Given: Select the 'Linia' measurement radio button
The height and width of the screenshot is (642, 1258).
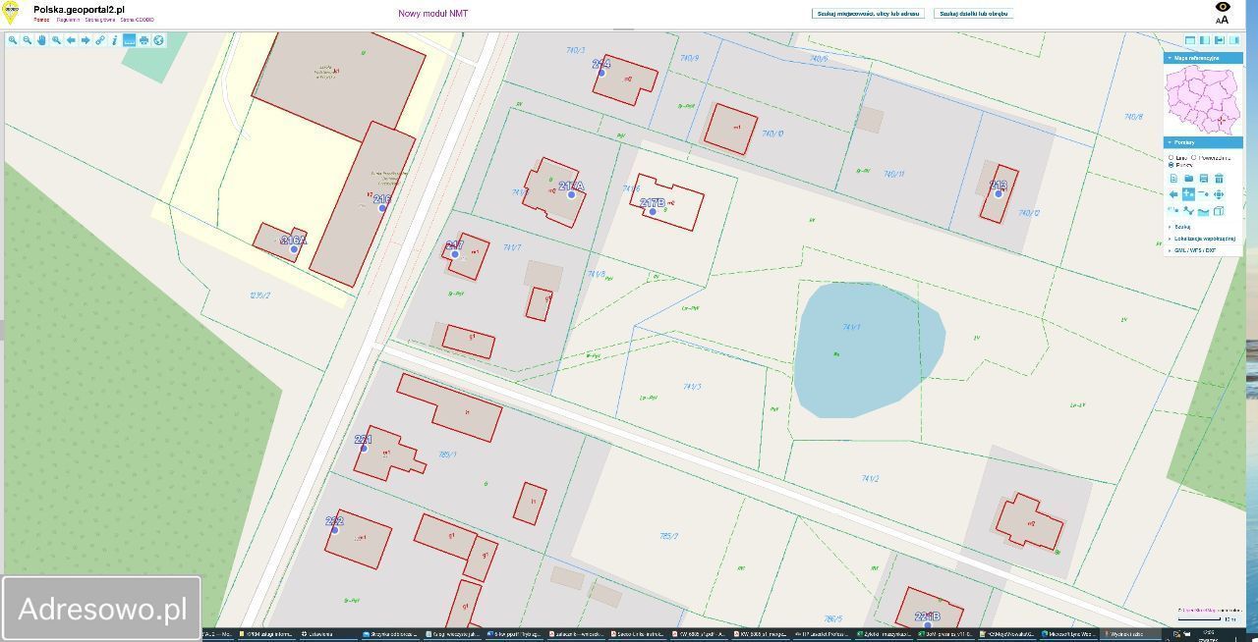Looking at the screenshot, I should (1171, 157).
